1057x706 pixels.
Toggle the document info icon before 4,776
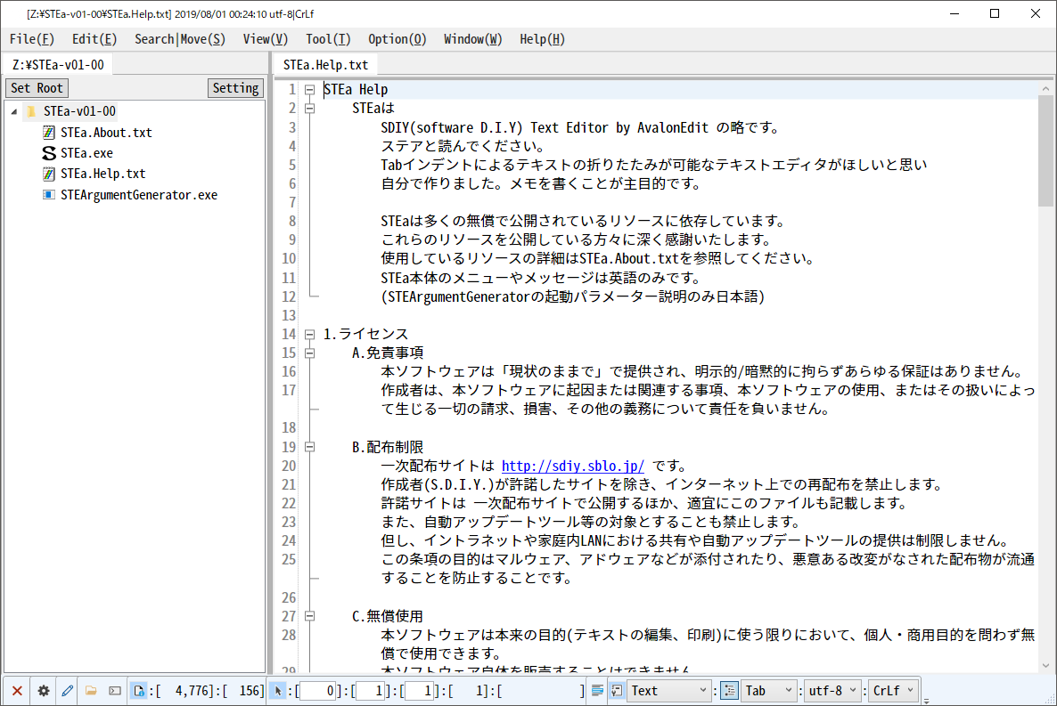(139, 691)
